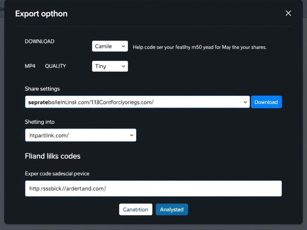
Task: Click the Help code description text
Action: click(x=199, y=47)
